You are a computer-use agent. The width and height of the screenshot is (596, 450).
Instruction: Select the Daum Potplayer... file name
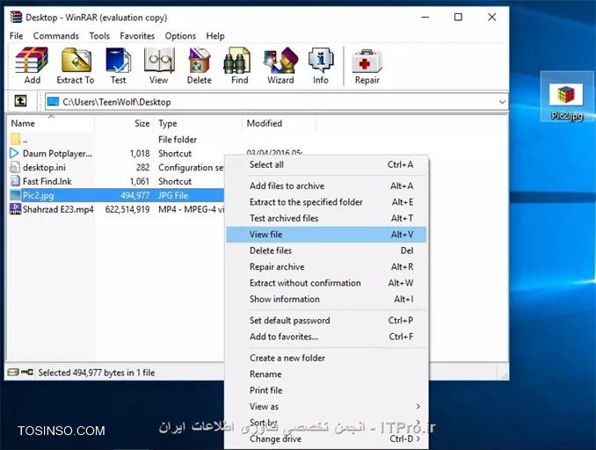coord(57,154)
